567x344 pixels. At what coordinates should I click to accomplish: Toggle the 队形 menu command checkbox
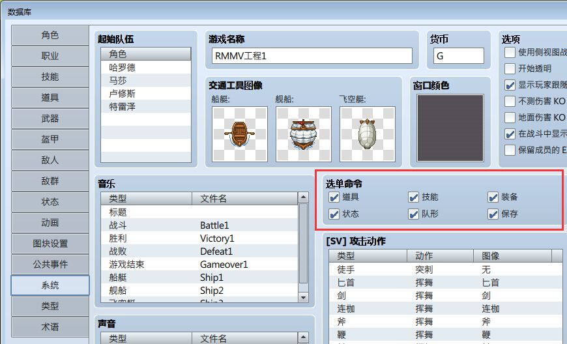[413, 214]
